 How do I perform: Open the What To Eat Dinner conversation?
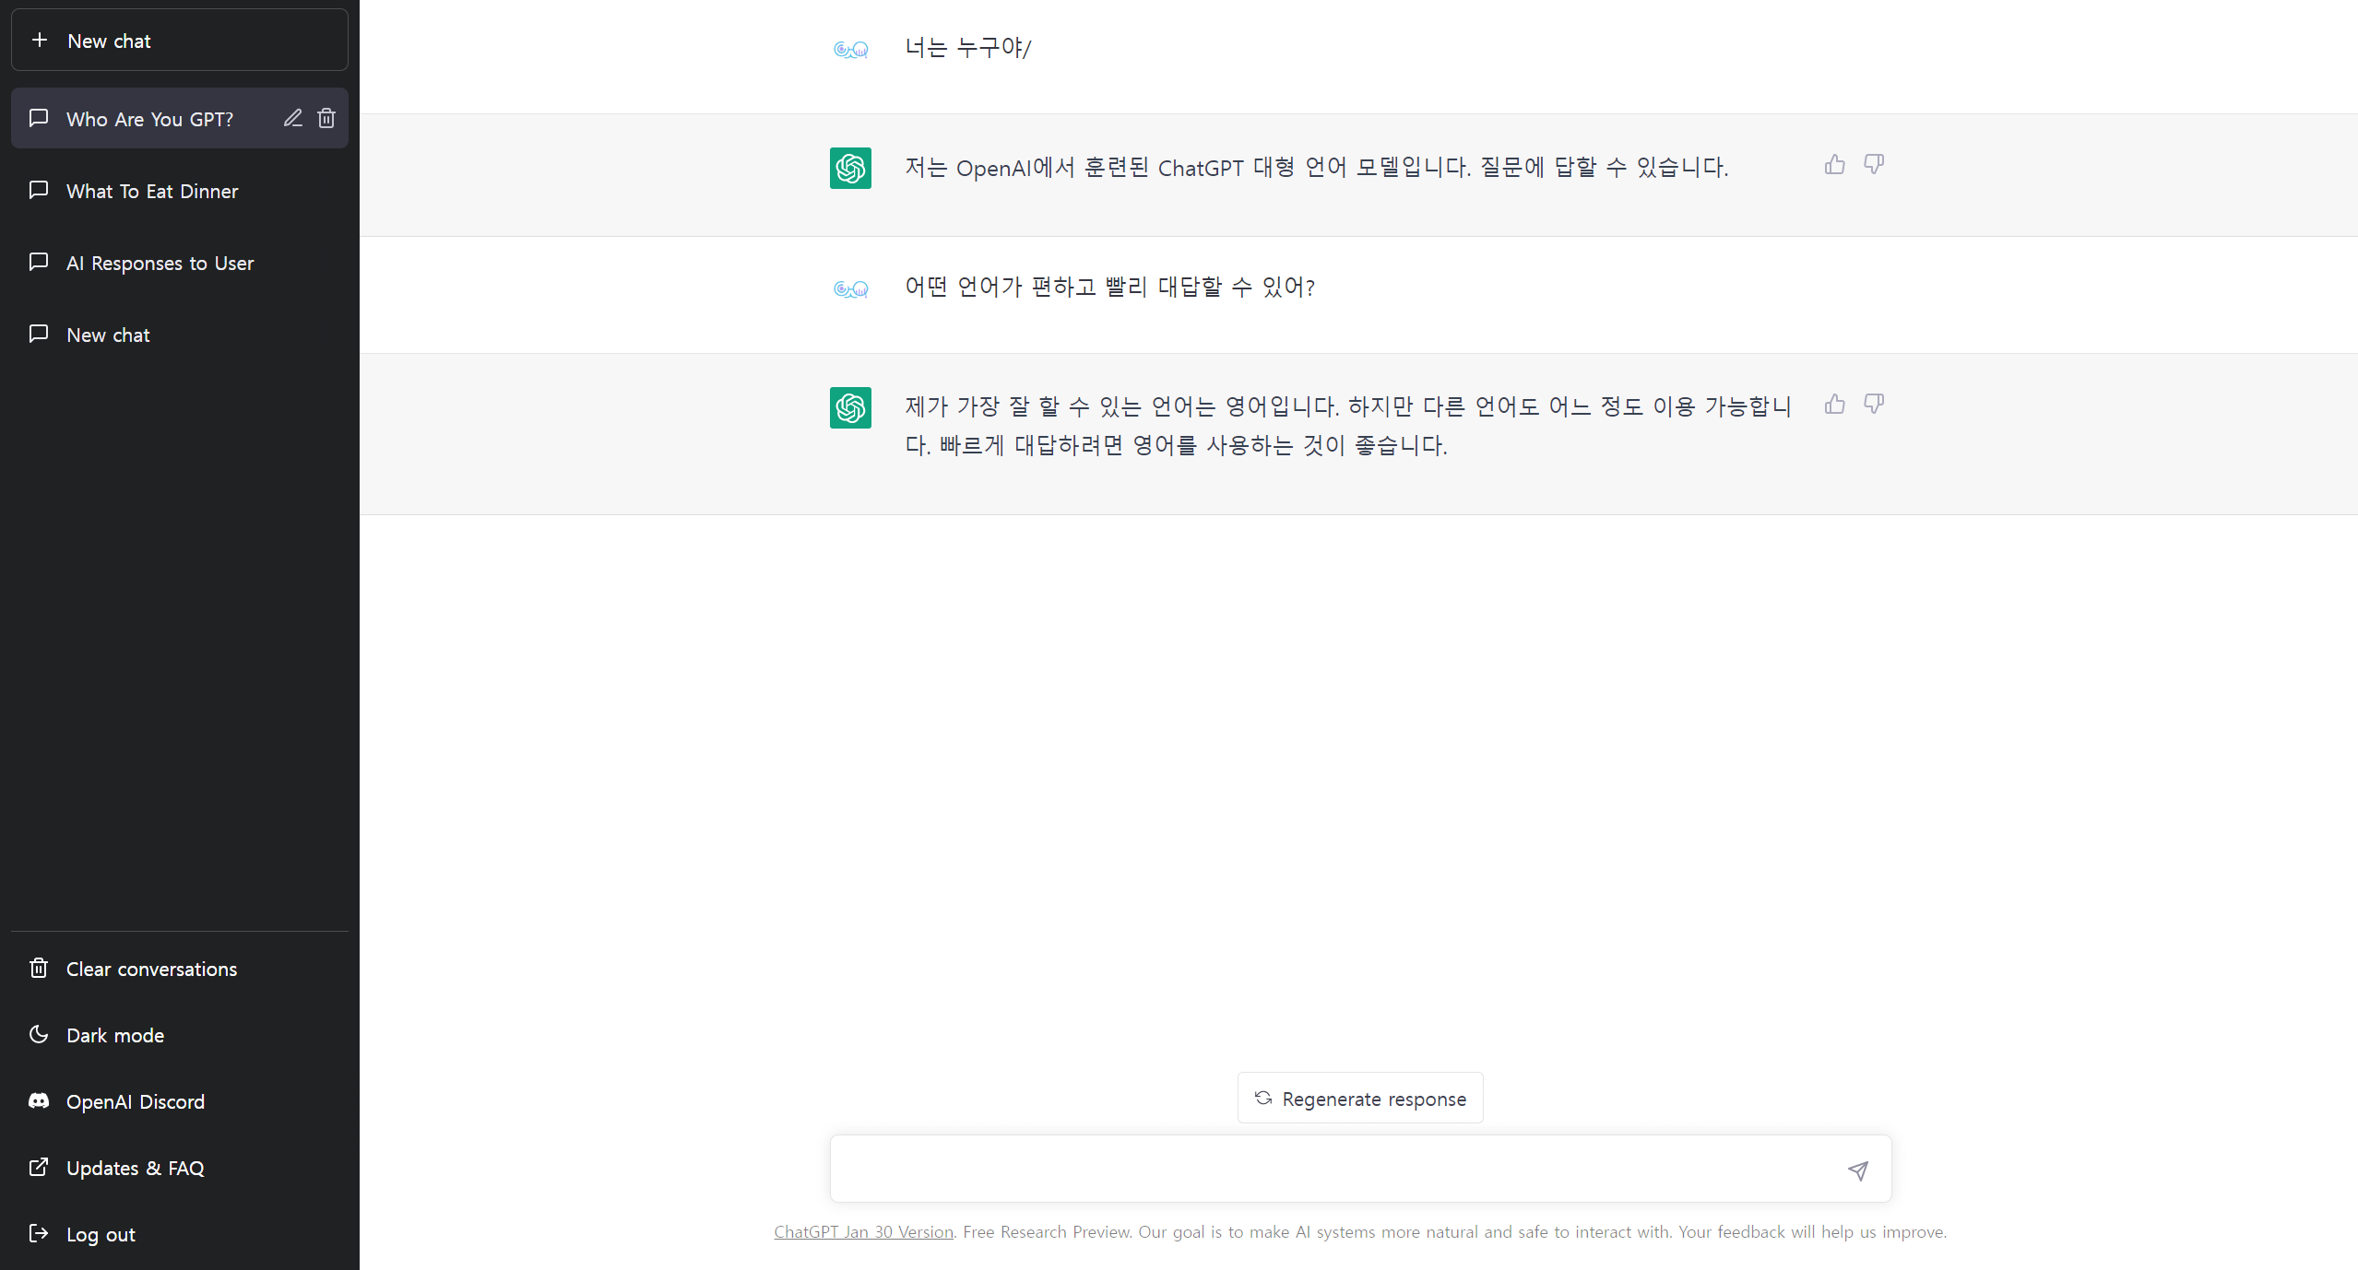(x=152, y=191)
